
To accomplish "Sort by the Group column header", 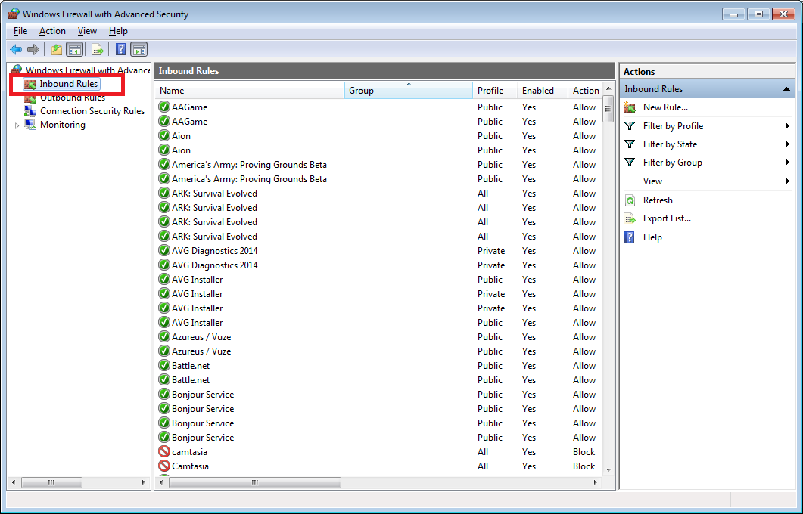I will [409, 91].
